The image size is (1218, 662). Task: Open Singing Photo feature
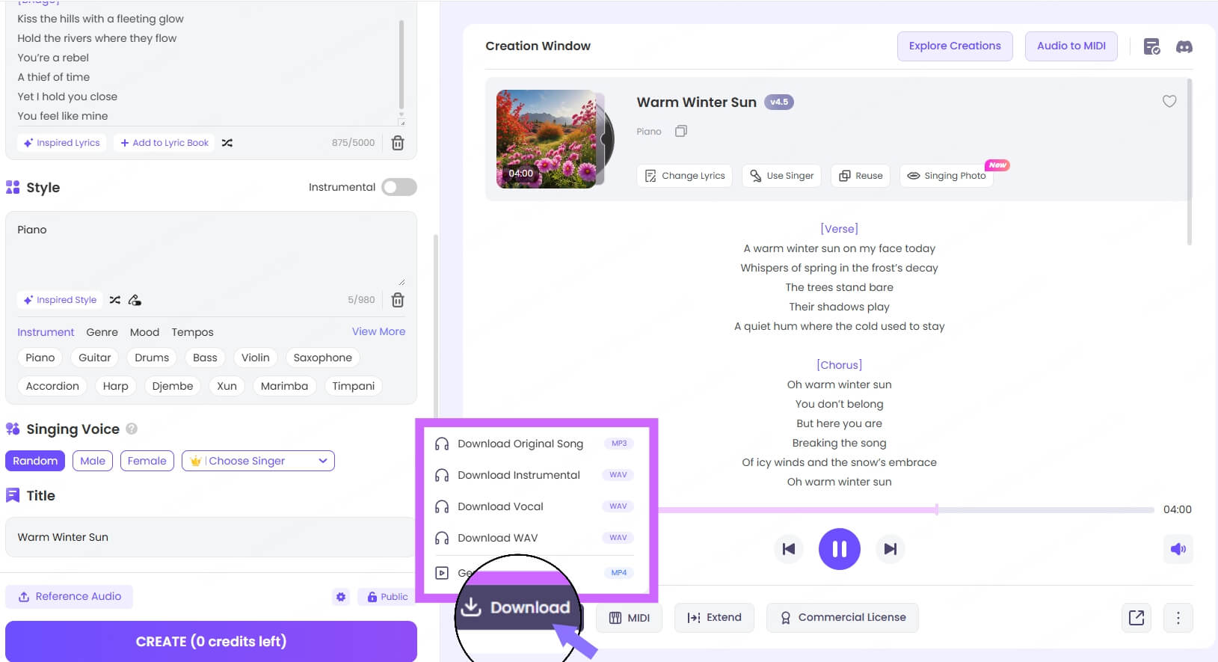coord(947,176)
